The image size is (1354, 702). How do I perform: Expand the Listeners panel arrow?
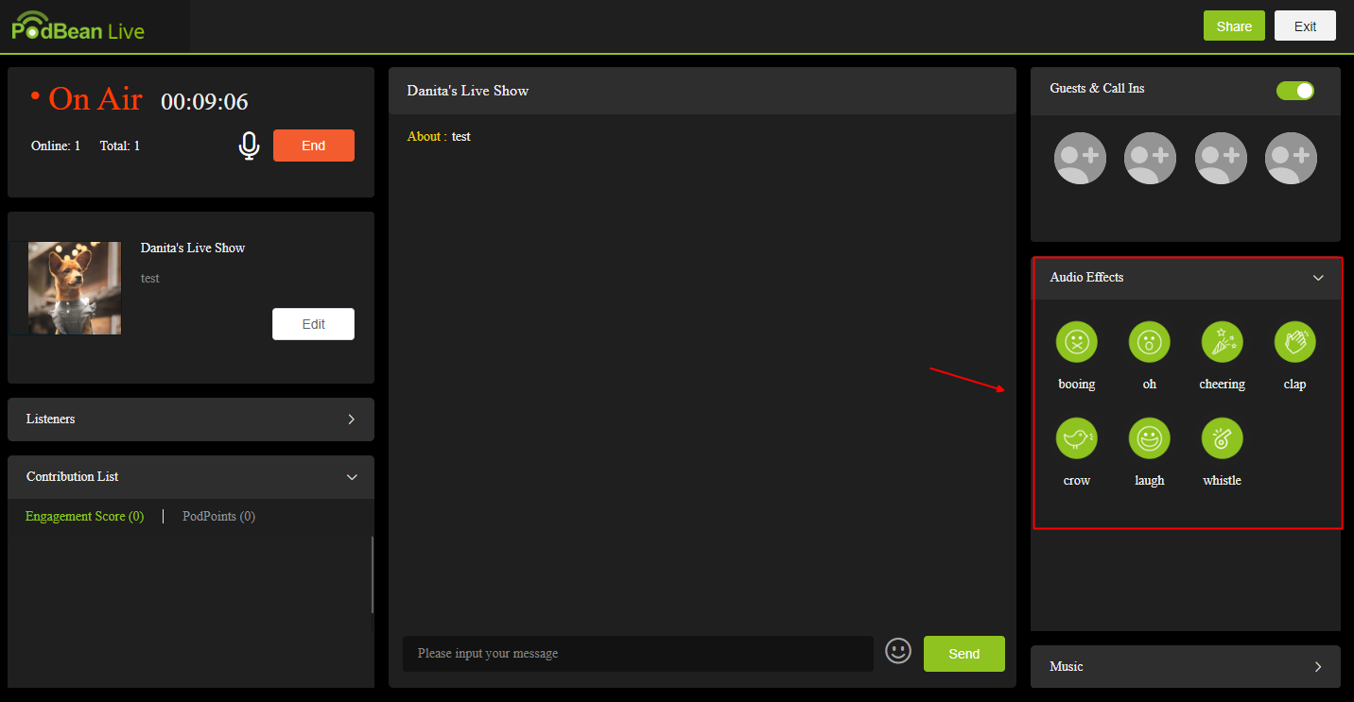click(x=351, y=419)
